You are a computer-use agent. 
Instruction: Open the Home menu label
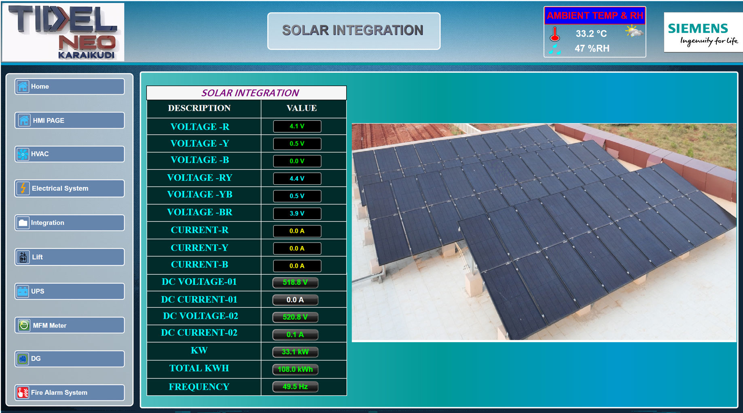pos(40,87)
